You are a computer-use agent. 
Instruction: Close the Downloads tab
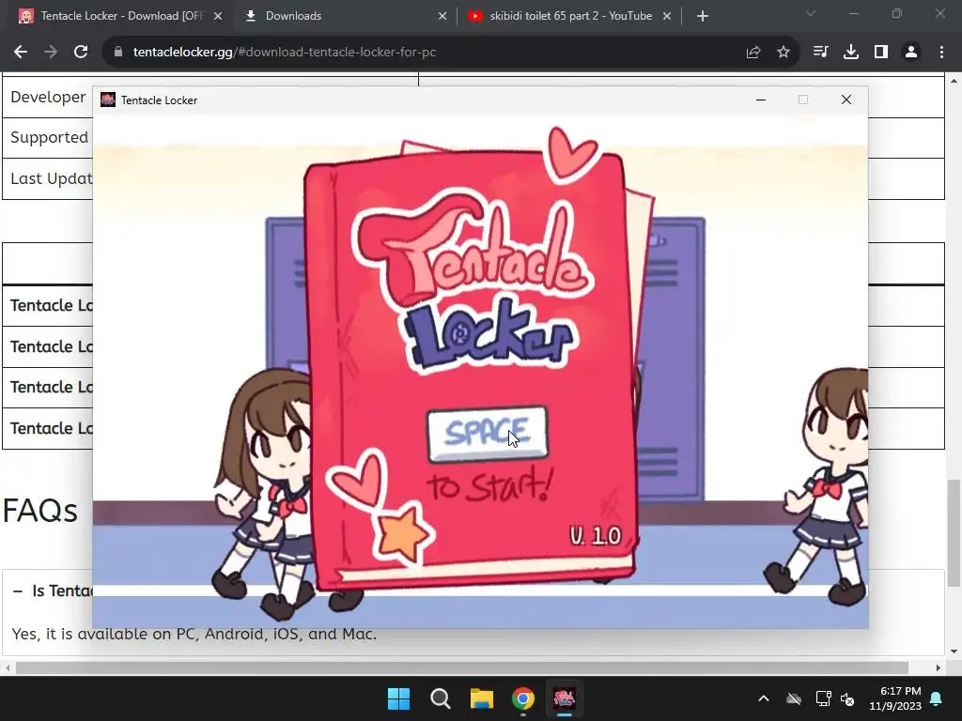[x=442, y=16]
